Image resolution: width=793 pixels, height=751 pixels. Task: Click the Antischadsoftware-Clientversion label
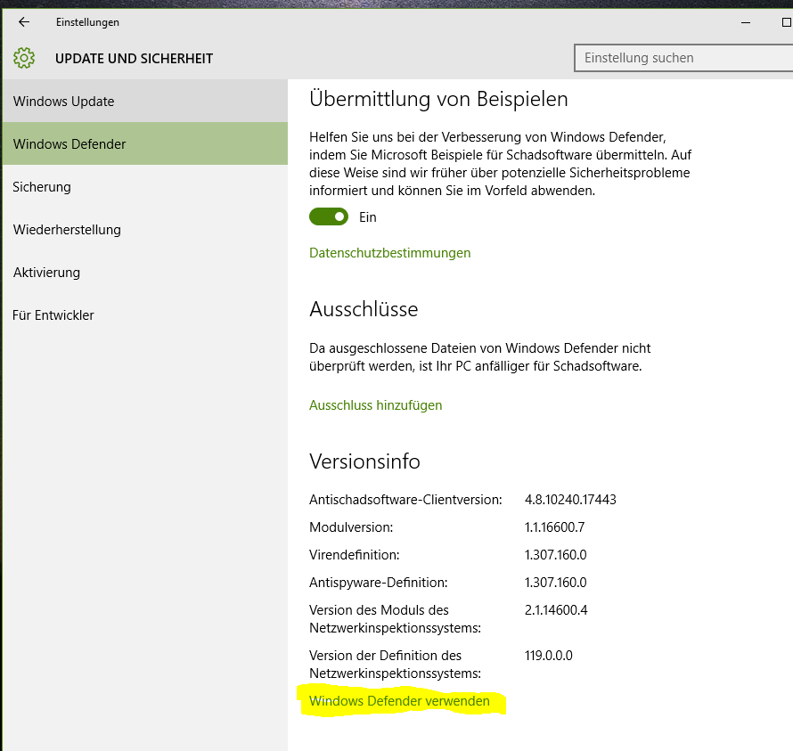(405, 500)
